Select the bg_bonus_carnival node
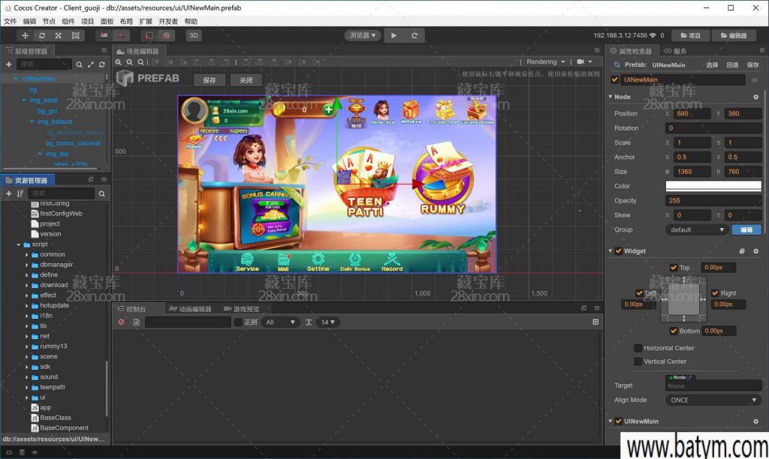Screen dimensions: 769x459 point(73,143)
